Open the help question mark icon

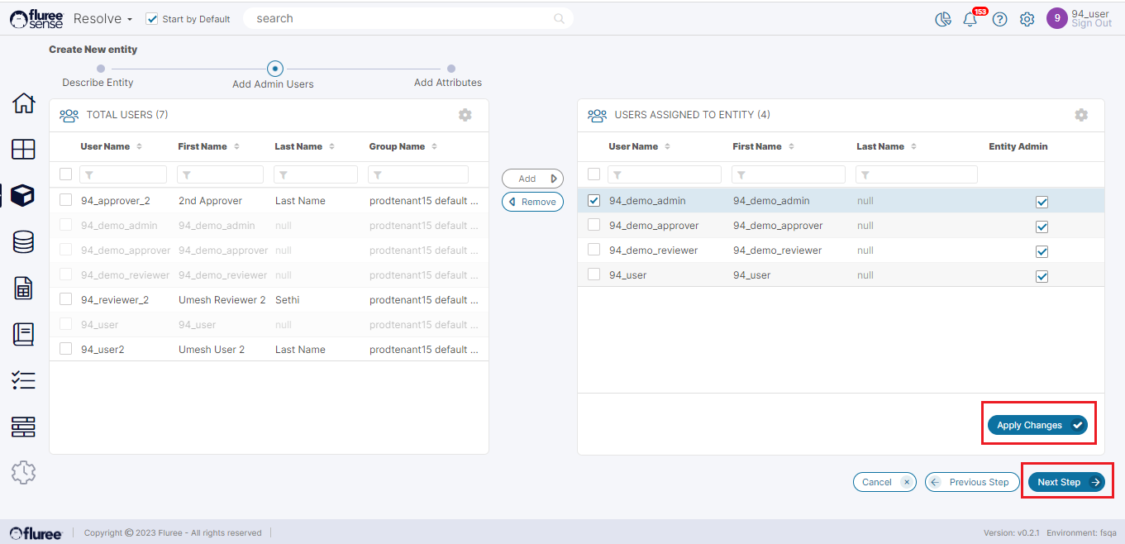999,19
